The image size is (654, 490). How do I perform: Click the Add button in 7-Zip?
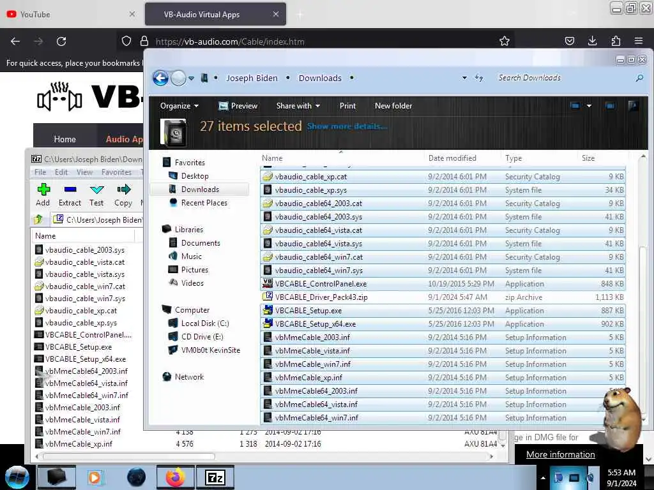click(43, 195)
